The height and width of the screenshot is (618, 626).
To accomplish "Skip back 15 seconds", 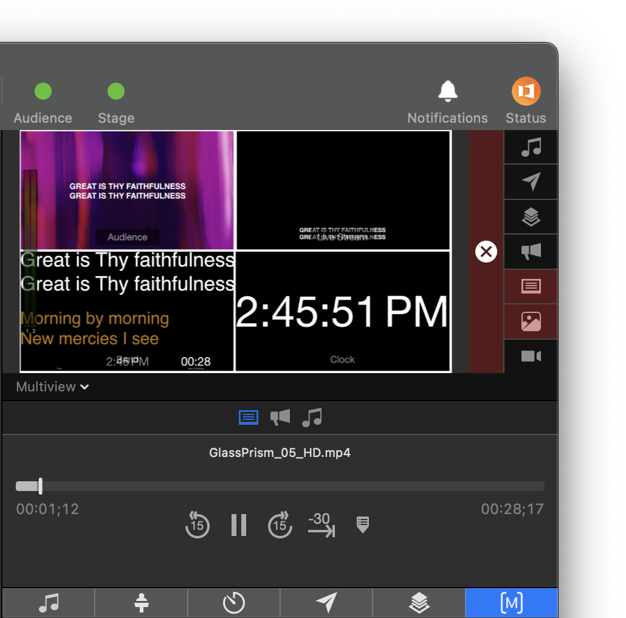I will click(198, 525).
